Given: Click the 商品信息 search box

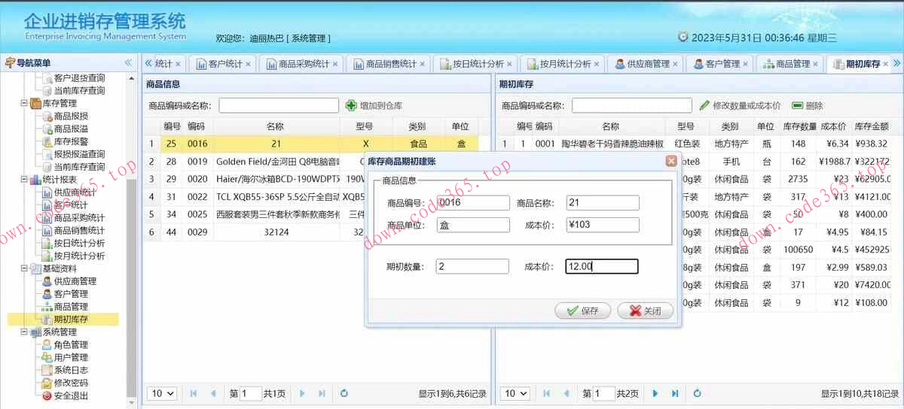Looking at the screenshot, I should tap(279, 105).
